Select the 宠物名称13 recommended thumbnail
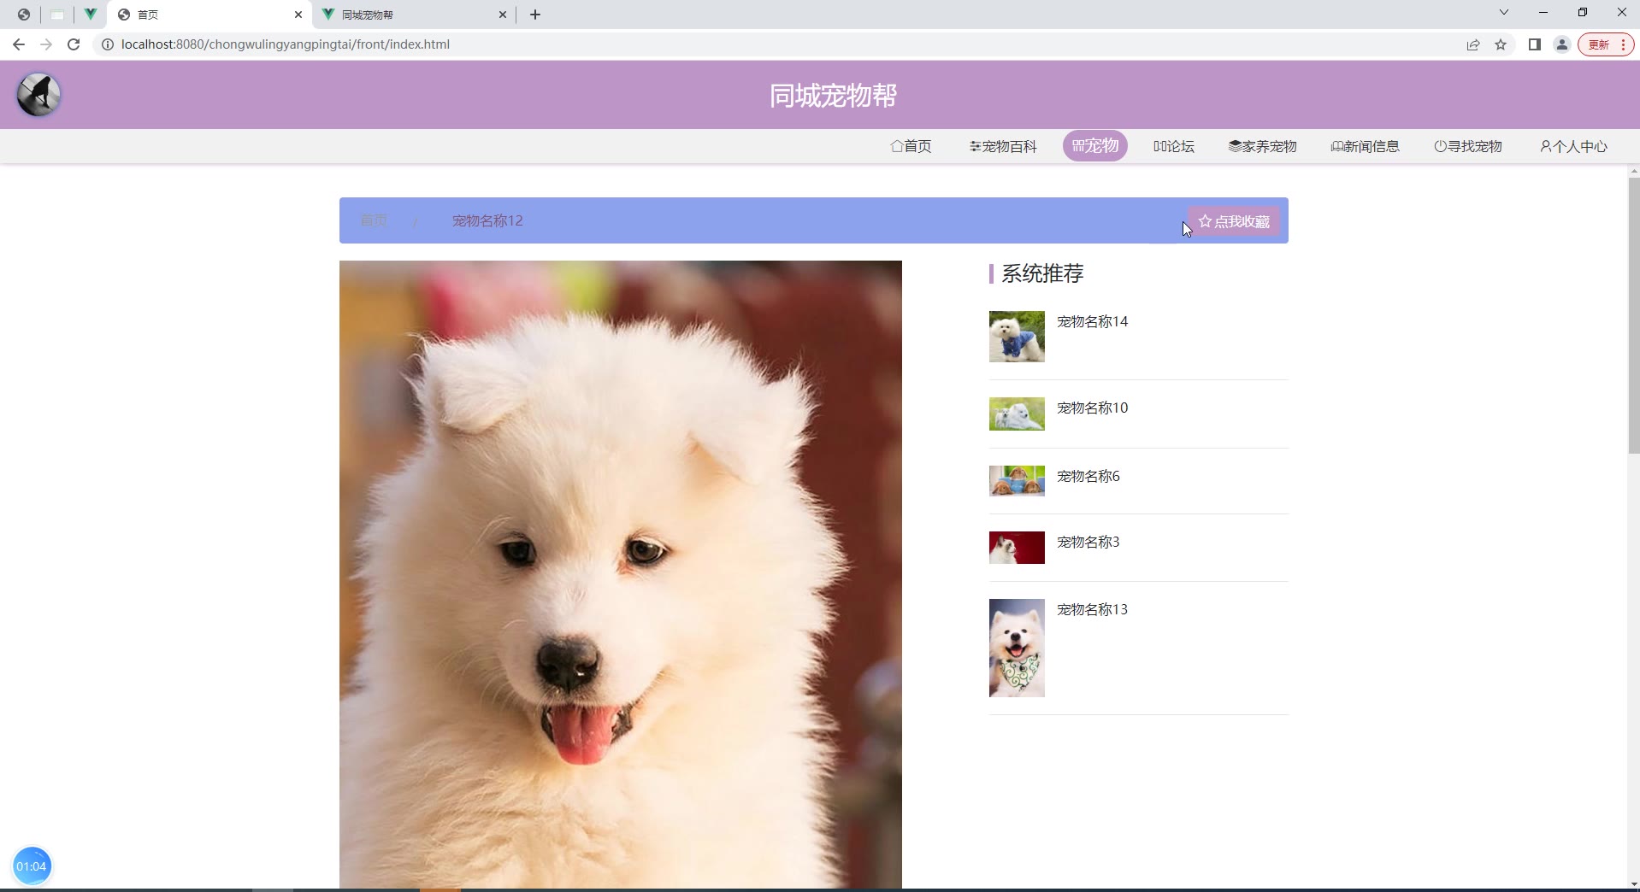 [x=1017, y=648]
